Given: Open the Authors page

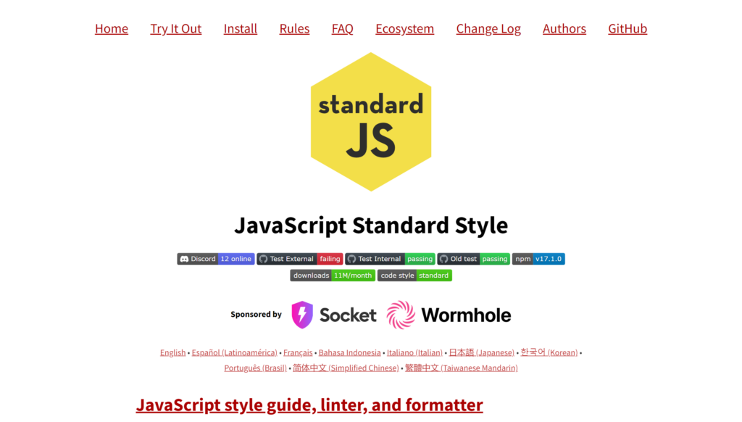Looking at the screenshot, I should pyautogui.click(x=564, y=28).
